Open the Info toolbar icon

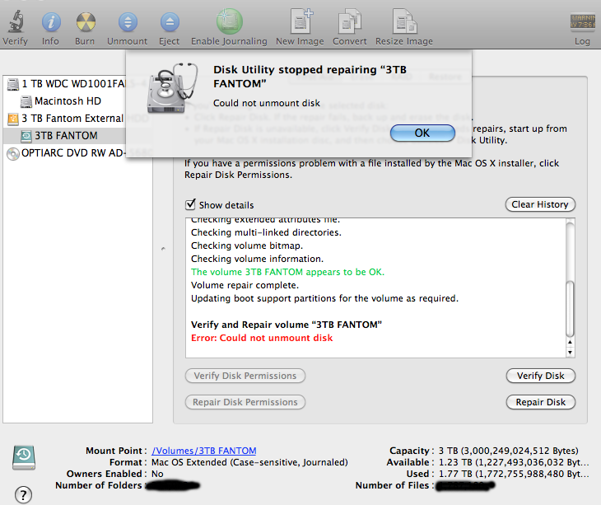(51, 22)
